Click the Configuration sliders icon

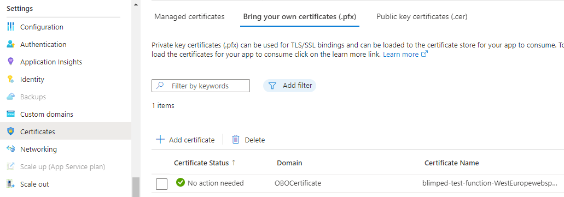coord(11,27)
